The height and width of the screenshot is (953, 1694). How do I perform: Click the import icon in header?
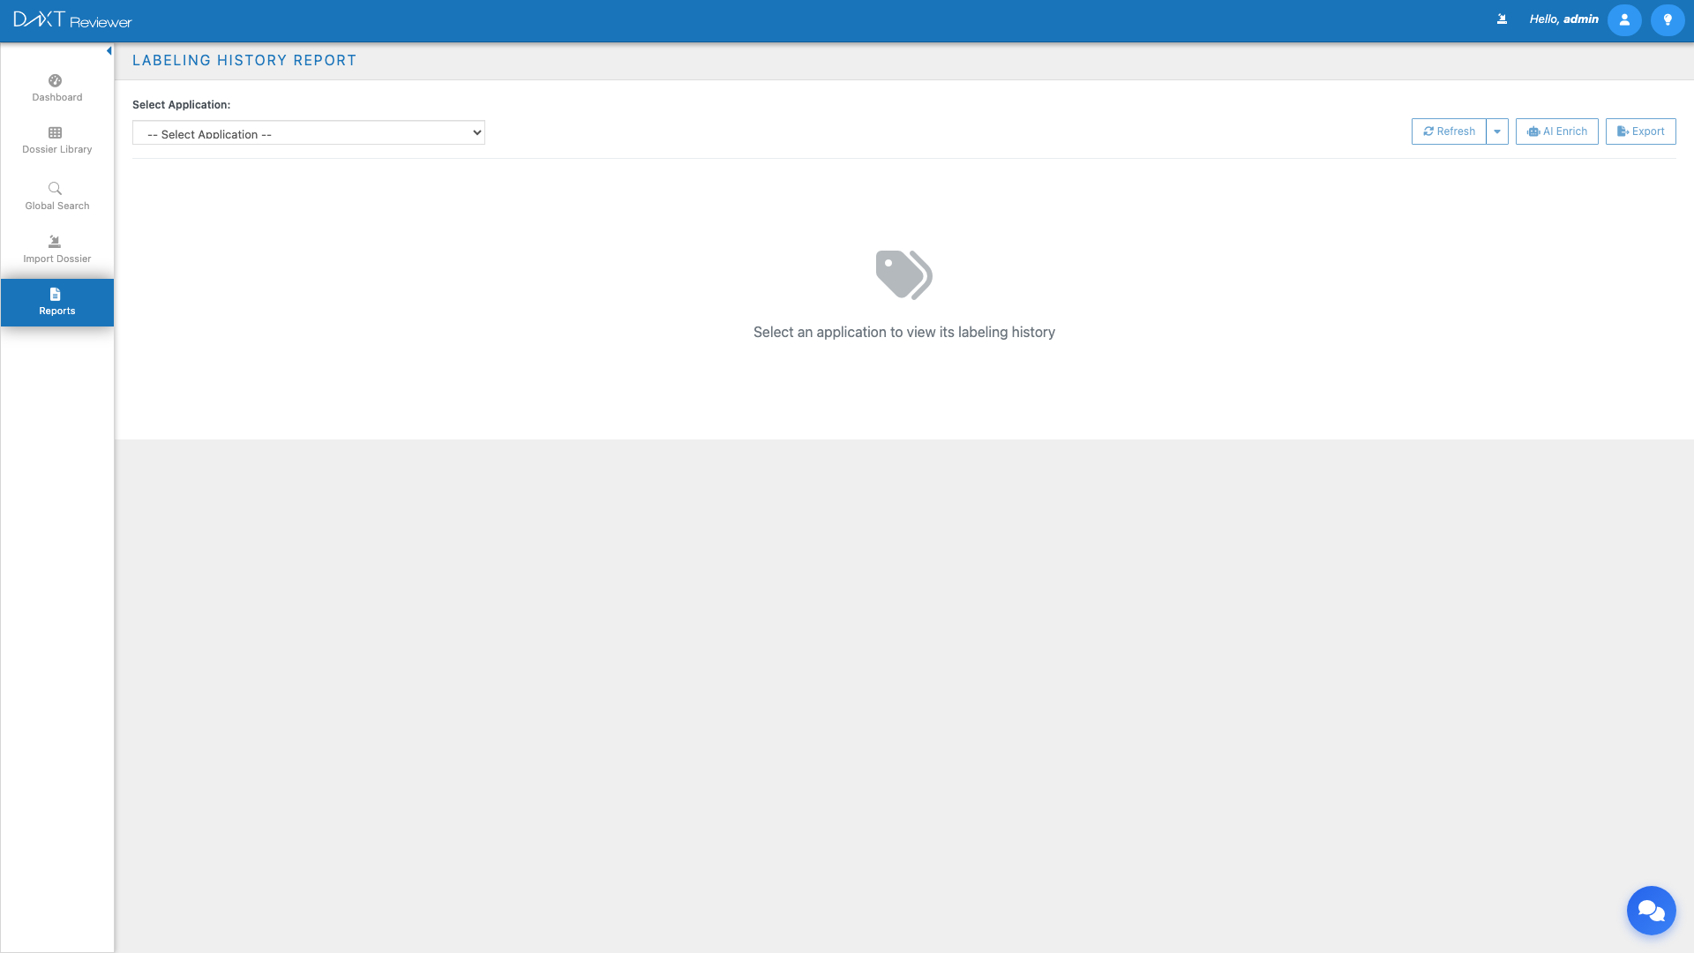point(1502,19)
